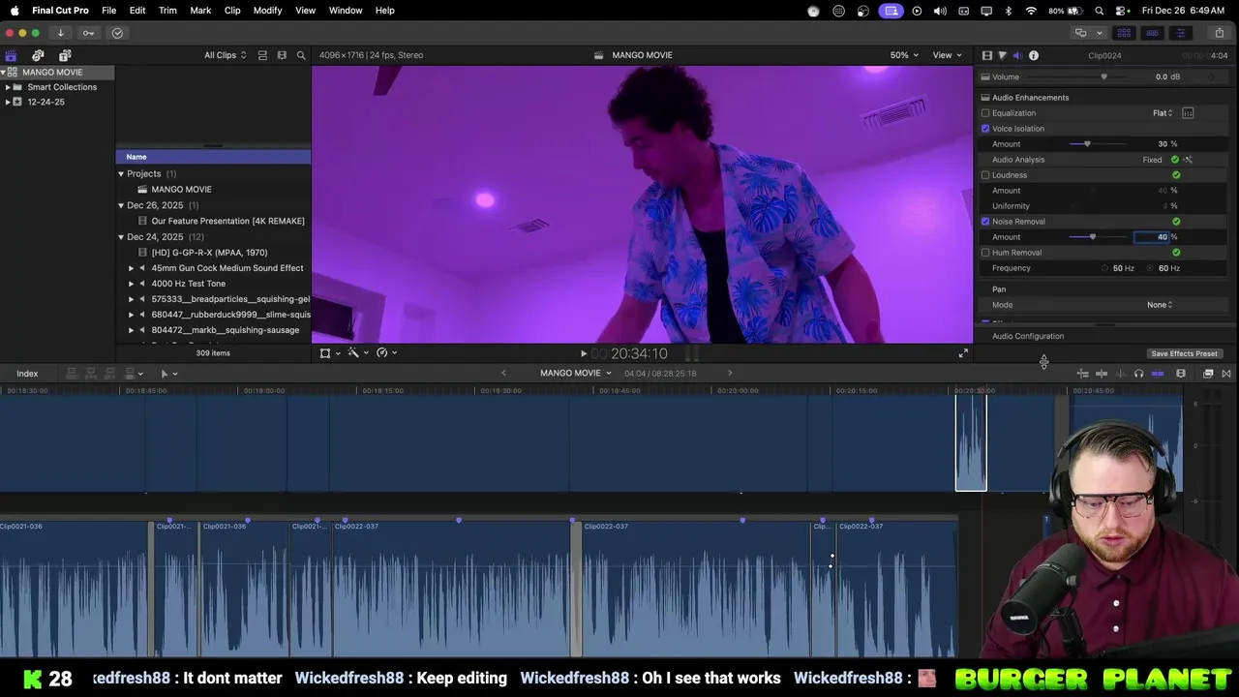Open the Pan Mode None dropdown
Image resolution: width=1239 pixels, height=697 pixels.
(1160, 305)
